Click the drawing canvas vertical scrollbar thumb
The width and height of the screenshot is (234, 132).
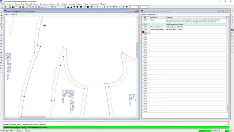[x=137, y=50]
